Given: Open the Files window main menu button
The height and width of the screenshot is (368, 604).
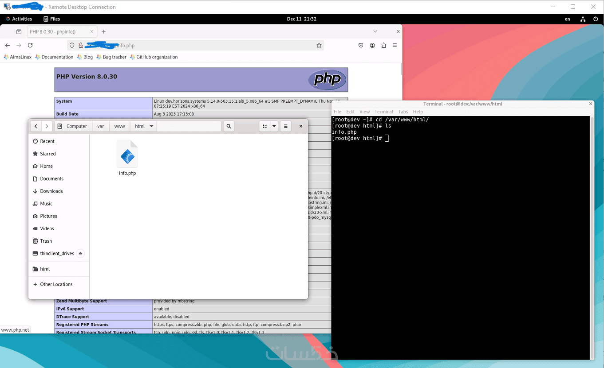Looking at the screenshot, I should coord(286,126).
